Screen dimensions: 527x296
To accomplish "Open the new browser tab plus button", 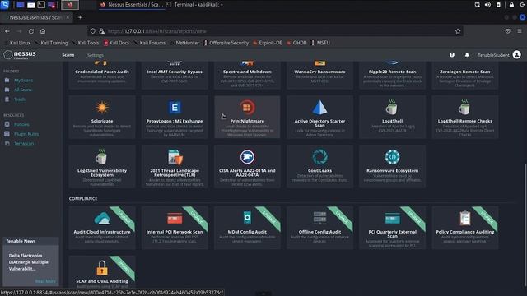I will pos(80,17).
